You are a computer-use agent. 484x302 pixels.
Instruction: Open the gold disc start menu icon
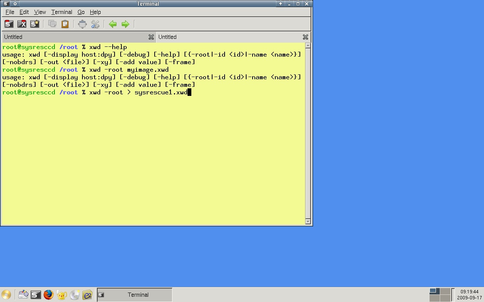(x=6, y=294)
